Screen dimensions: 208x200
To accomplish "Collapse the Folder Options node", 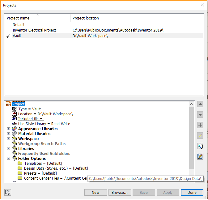I will 8,159.
